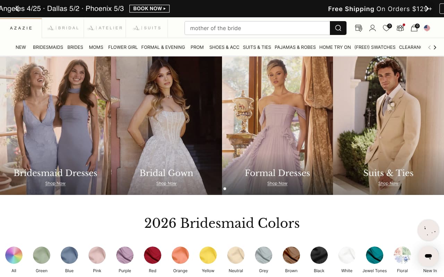Collapse navigation with left chevron arrow

429,47
